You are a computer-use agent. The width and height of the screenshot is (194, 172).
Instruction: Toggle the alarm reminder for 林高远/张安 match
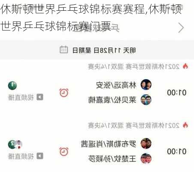click(x=64, y=92)
